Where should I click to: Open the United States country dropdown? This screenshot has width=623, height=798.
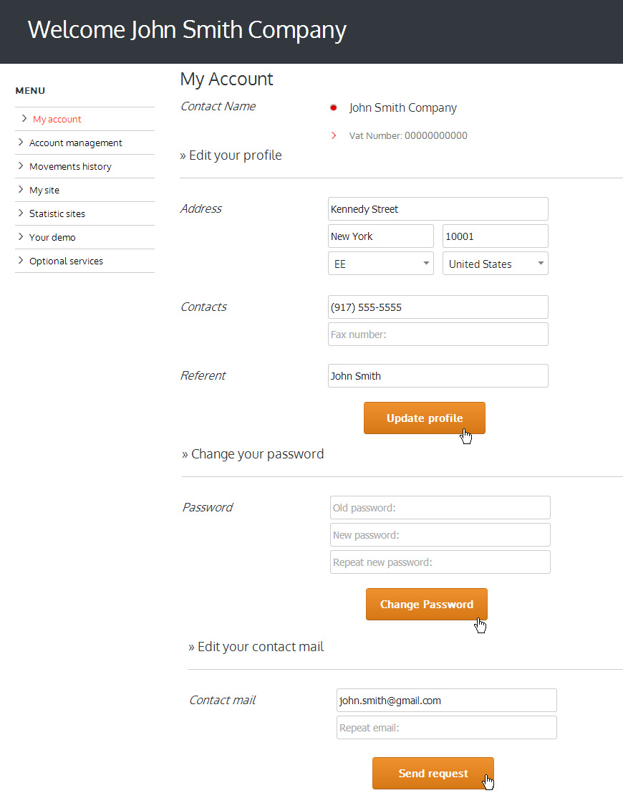[496, 264]
